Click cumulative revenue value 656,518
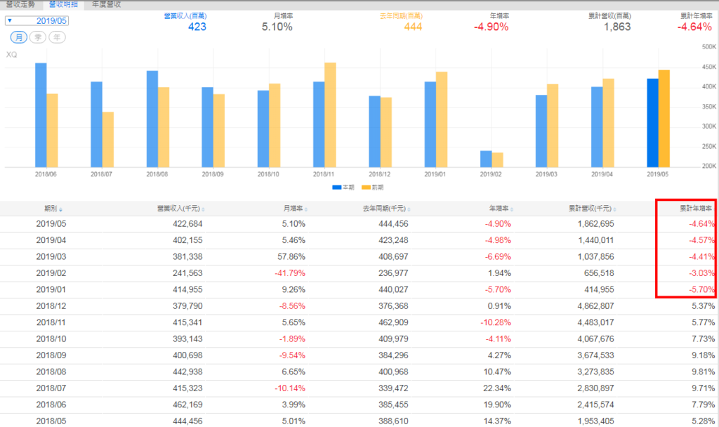This screenshot has height=427, width=719. point(599,273)
